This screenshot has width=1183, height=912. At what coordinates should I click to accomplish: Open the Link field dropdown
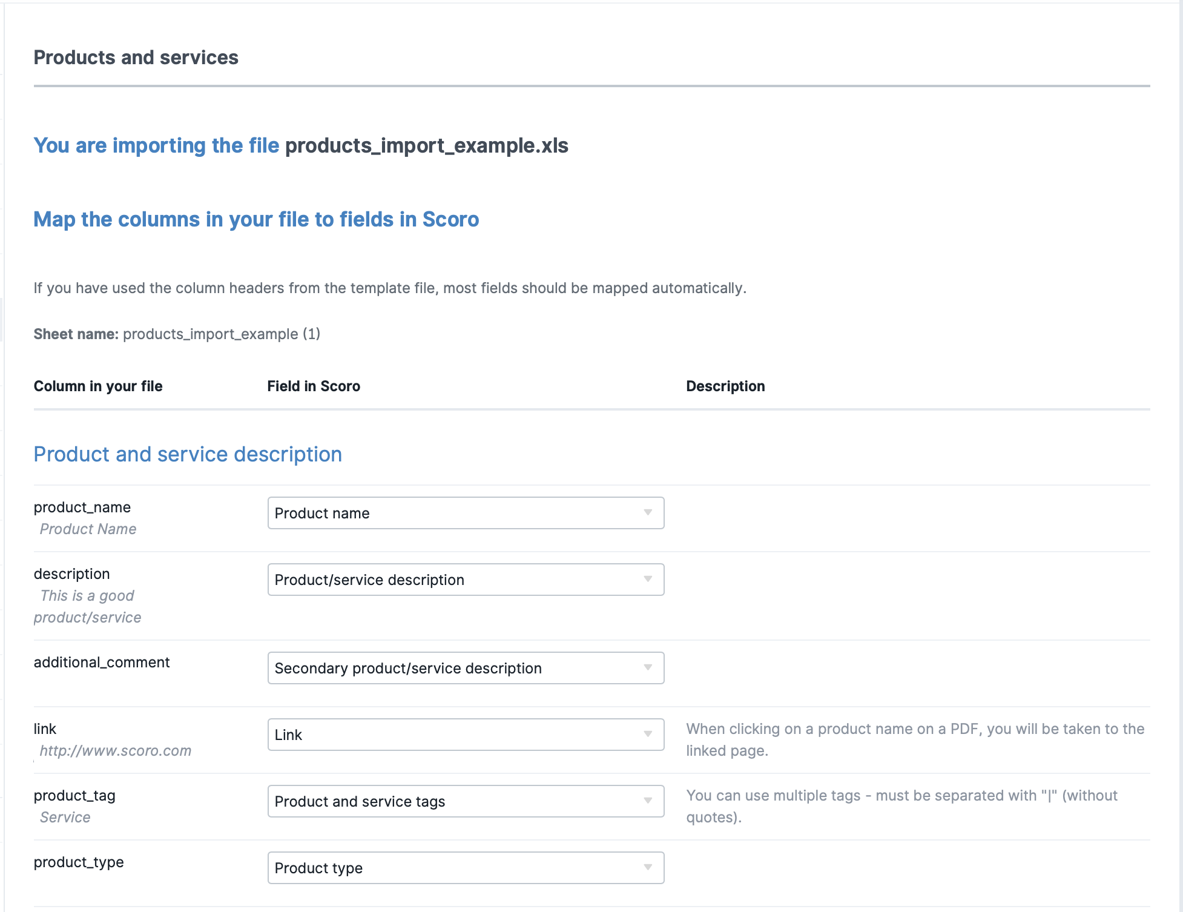tap(465, 735)
